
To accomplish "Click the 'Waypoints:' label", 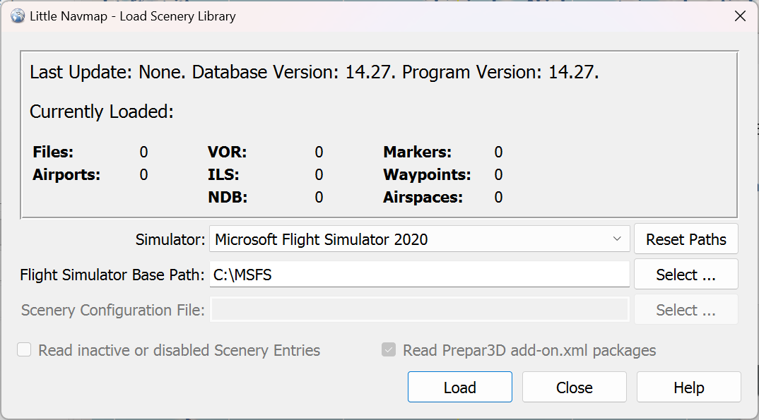I will 427,174.
